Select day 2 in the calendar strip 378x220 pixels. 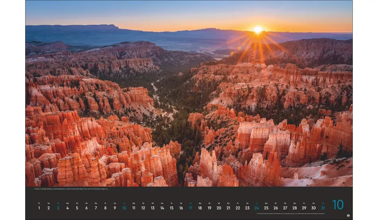[x=49, y=208]
